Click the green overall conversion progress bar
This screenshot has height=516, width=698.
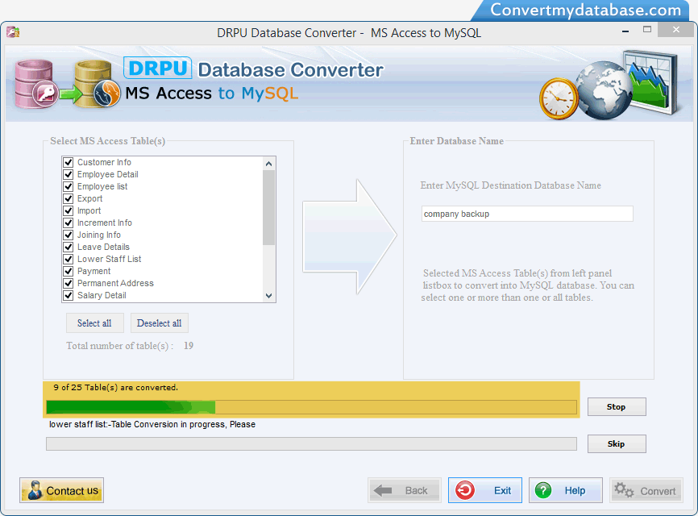(311, 407)
